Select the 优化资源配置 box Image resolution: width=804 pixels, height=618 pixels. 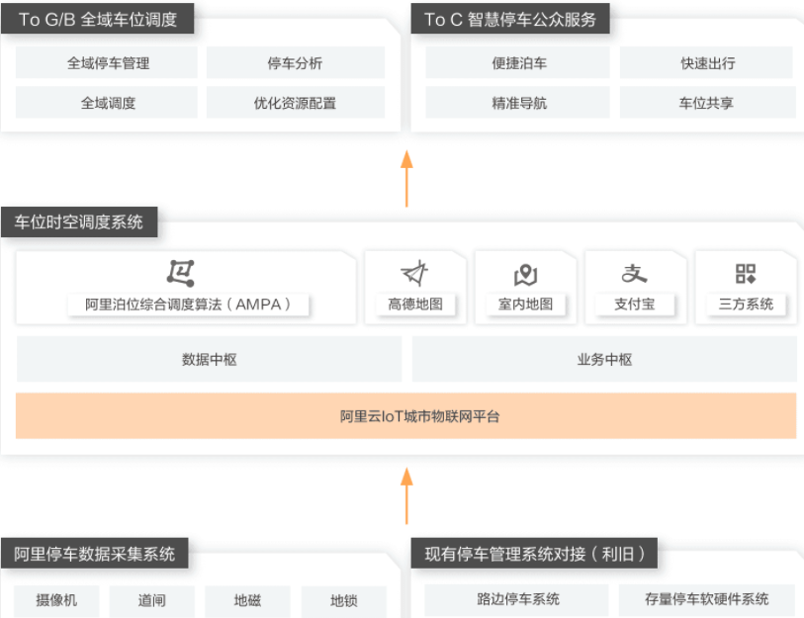296,103
